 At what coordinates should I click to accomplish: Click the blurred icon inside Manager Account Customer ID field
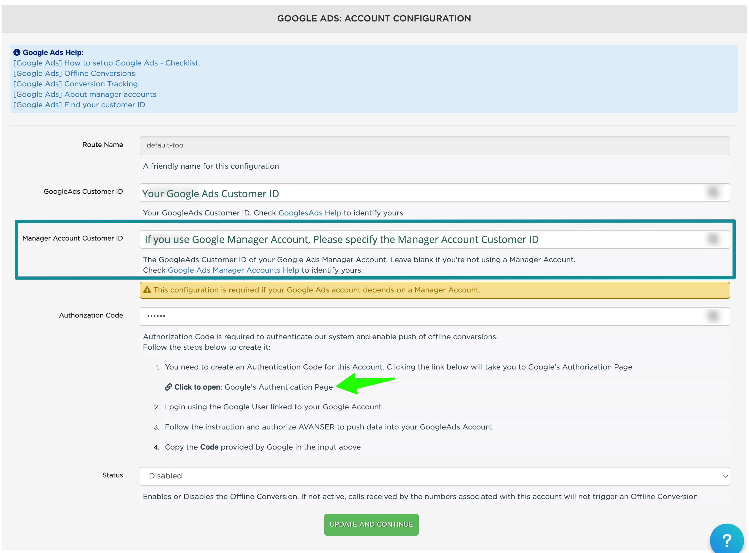click(x=713, y=239)
